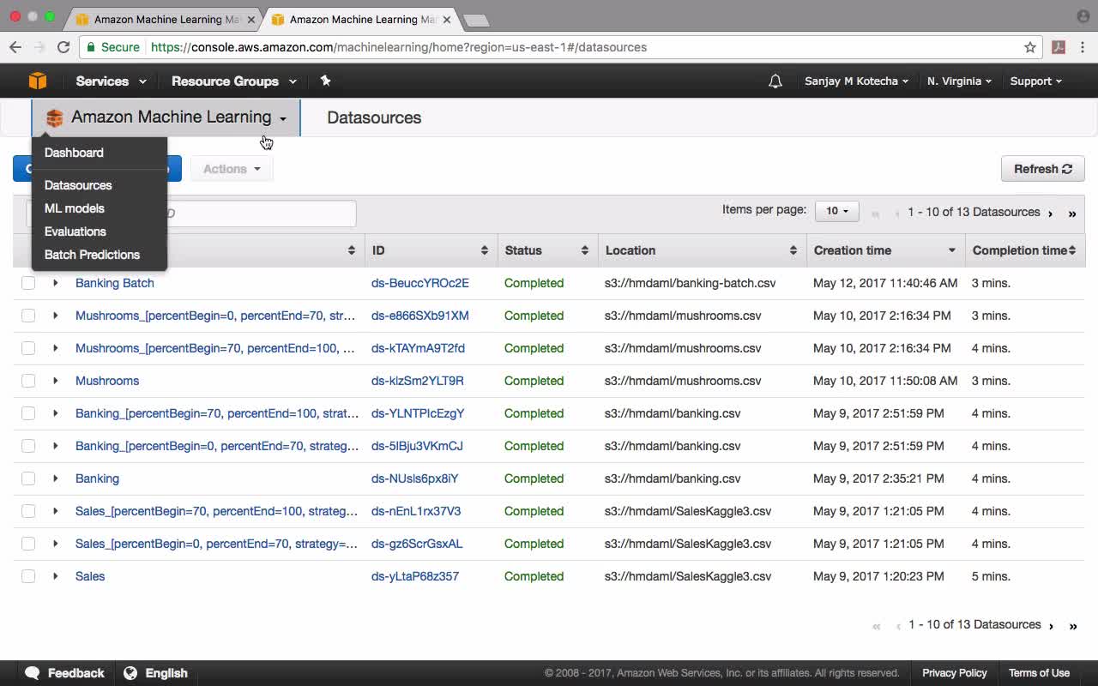The image size is (1098, 686).
Task: Open the Items per page dropdown
Action: click(836, 211)
